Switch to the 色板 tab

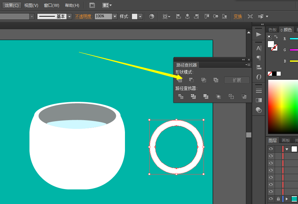click(x=273, y=30)
